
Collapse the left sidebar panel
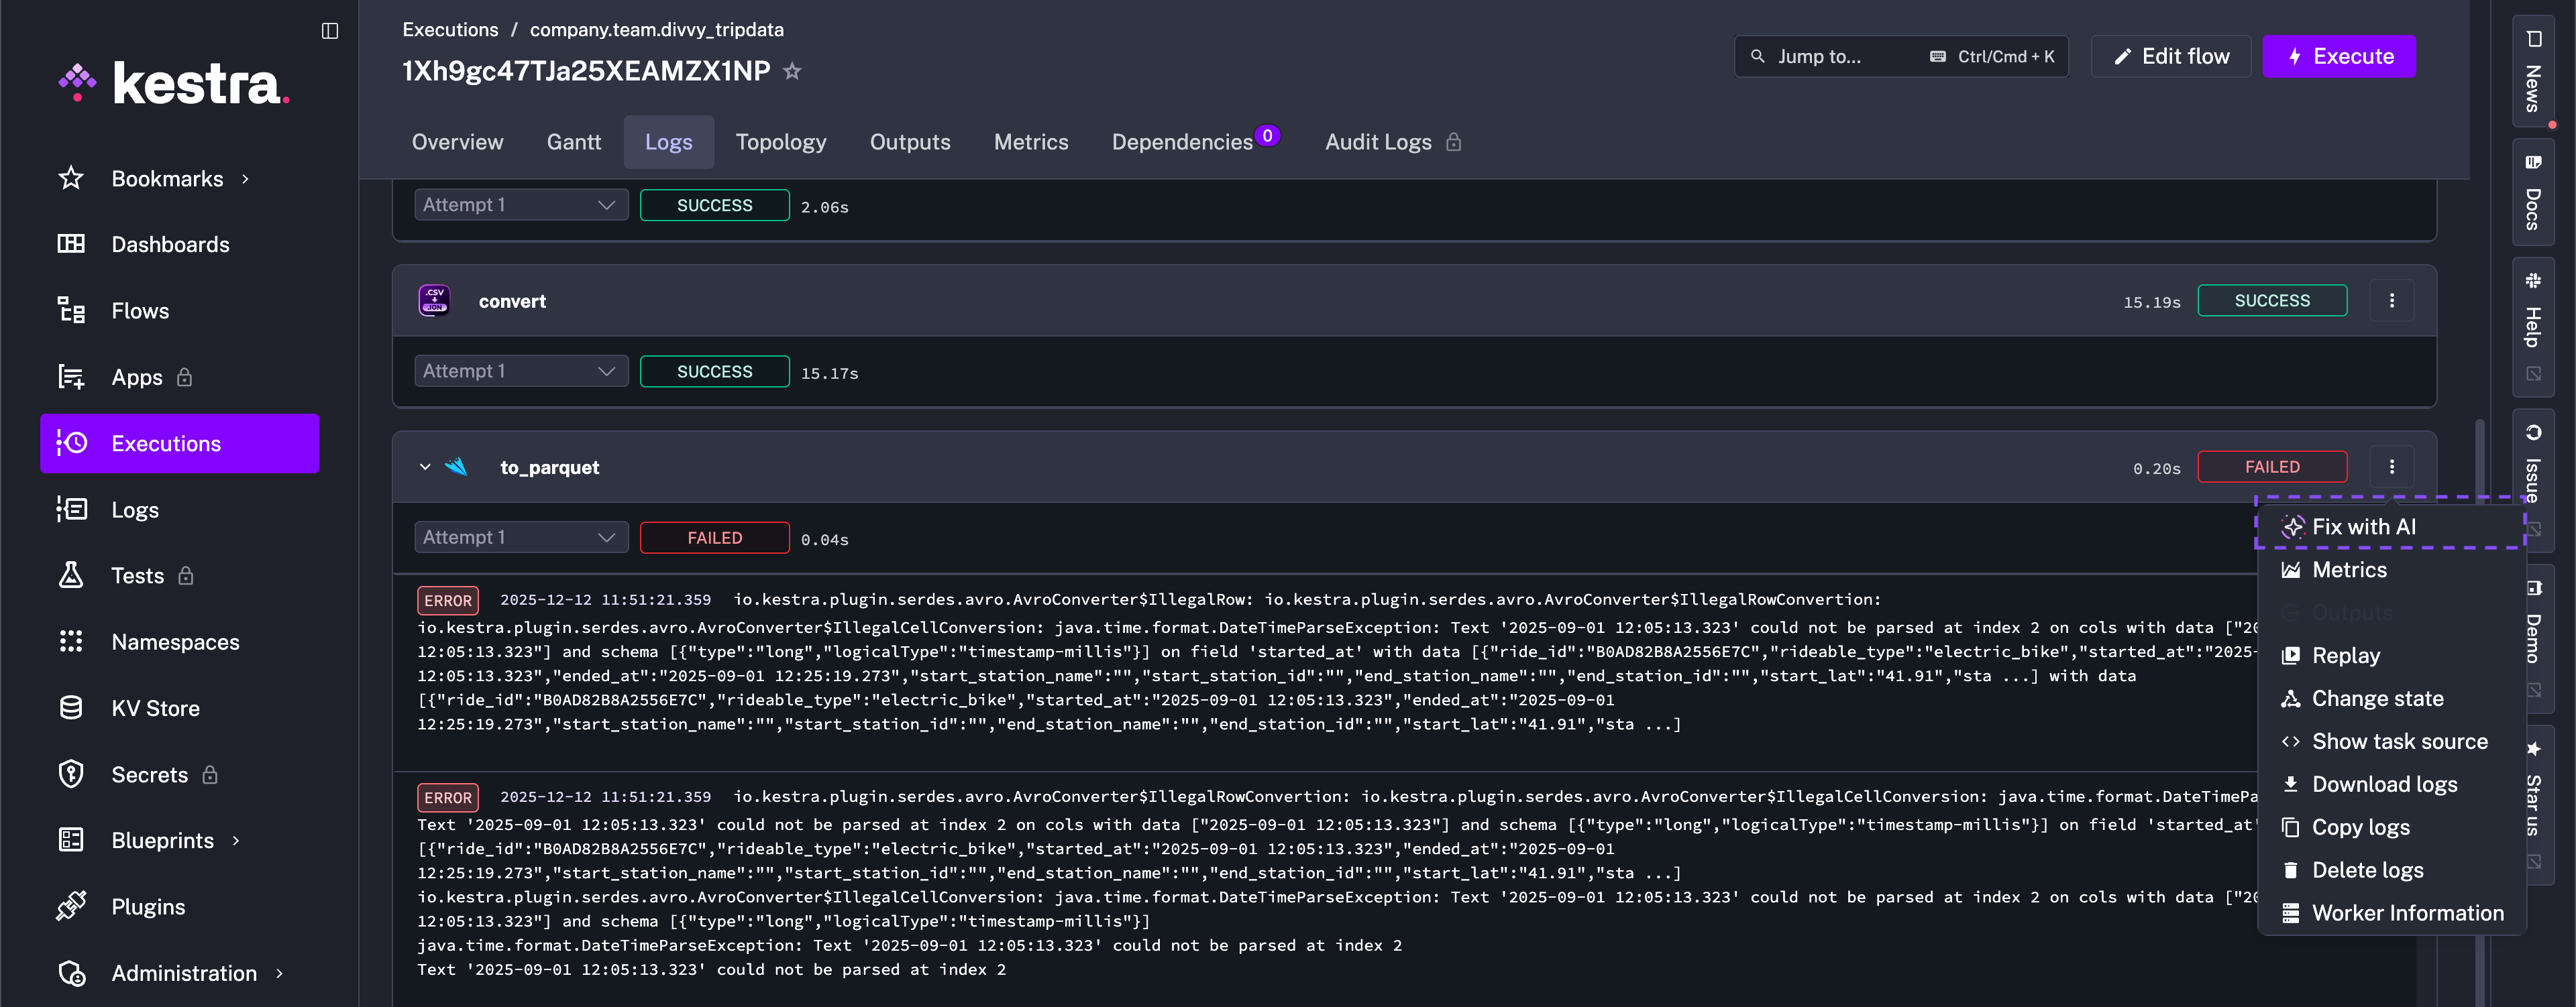[x=329, y=30]
